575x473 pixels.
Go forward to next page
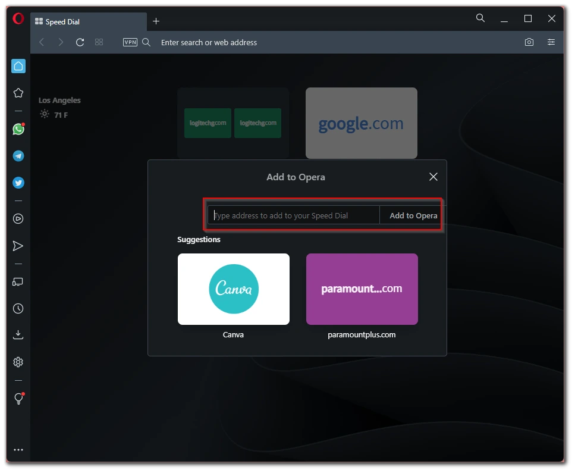[61, 42]
